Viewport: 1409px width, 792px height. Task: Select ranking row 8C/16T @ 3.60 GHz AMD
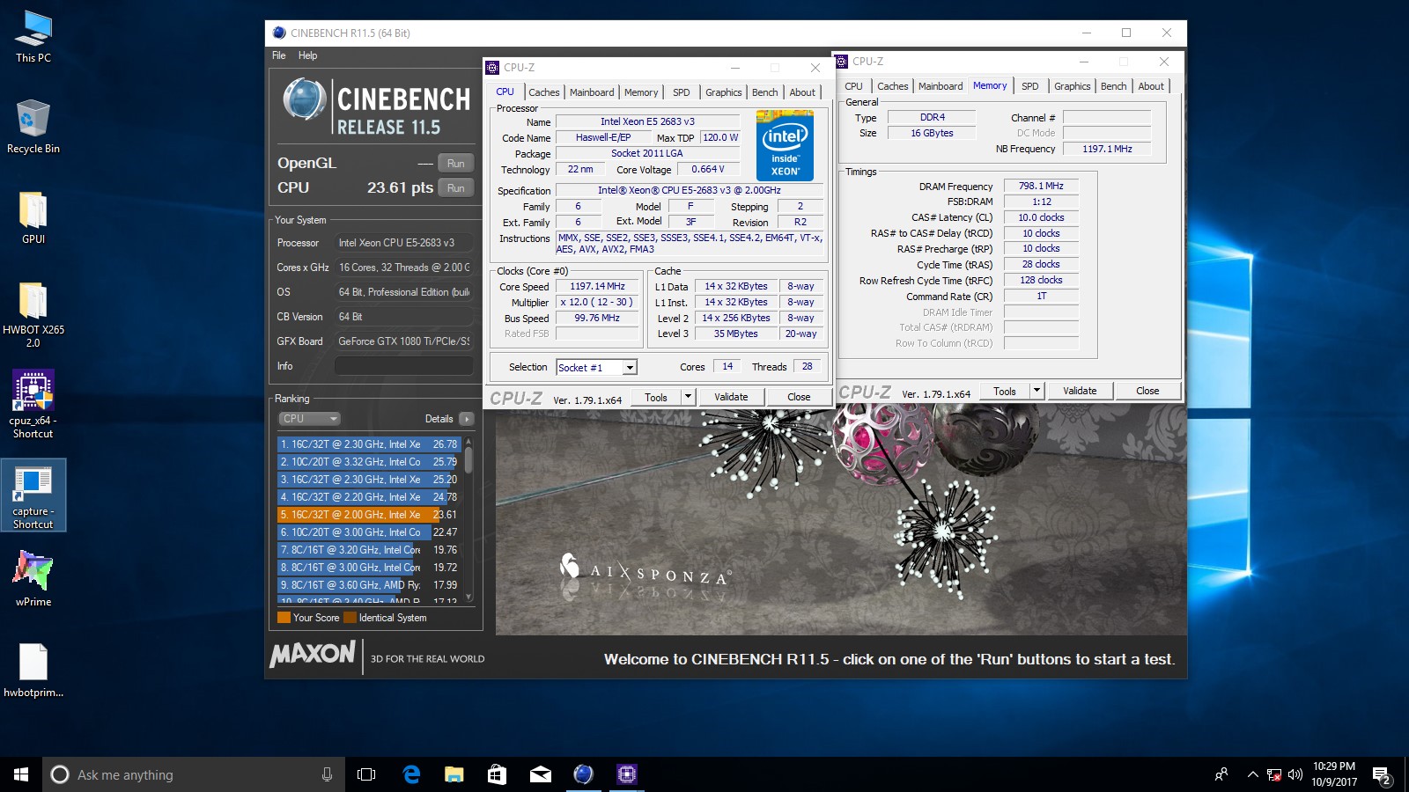tap(370, 585)
